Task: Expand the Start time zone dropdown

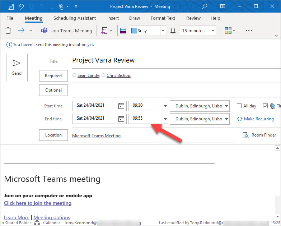Action: (x=226, y=106)
